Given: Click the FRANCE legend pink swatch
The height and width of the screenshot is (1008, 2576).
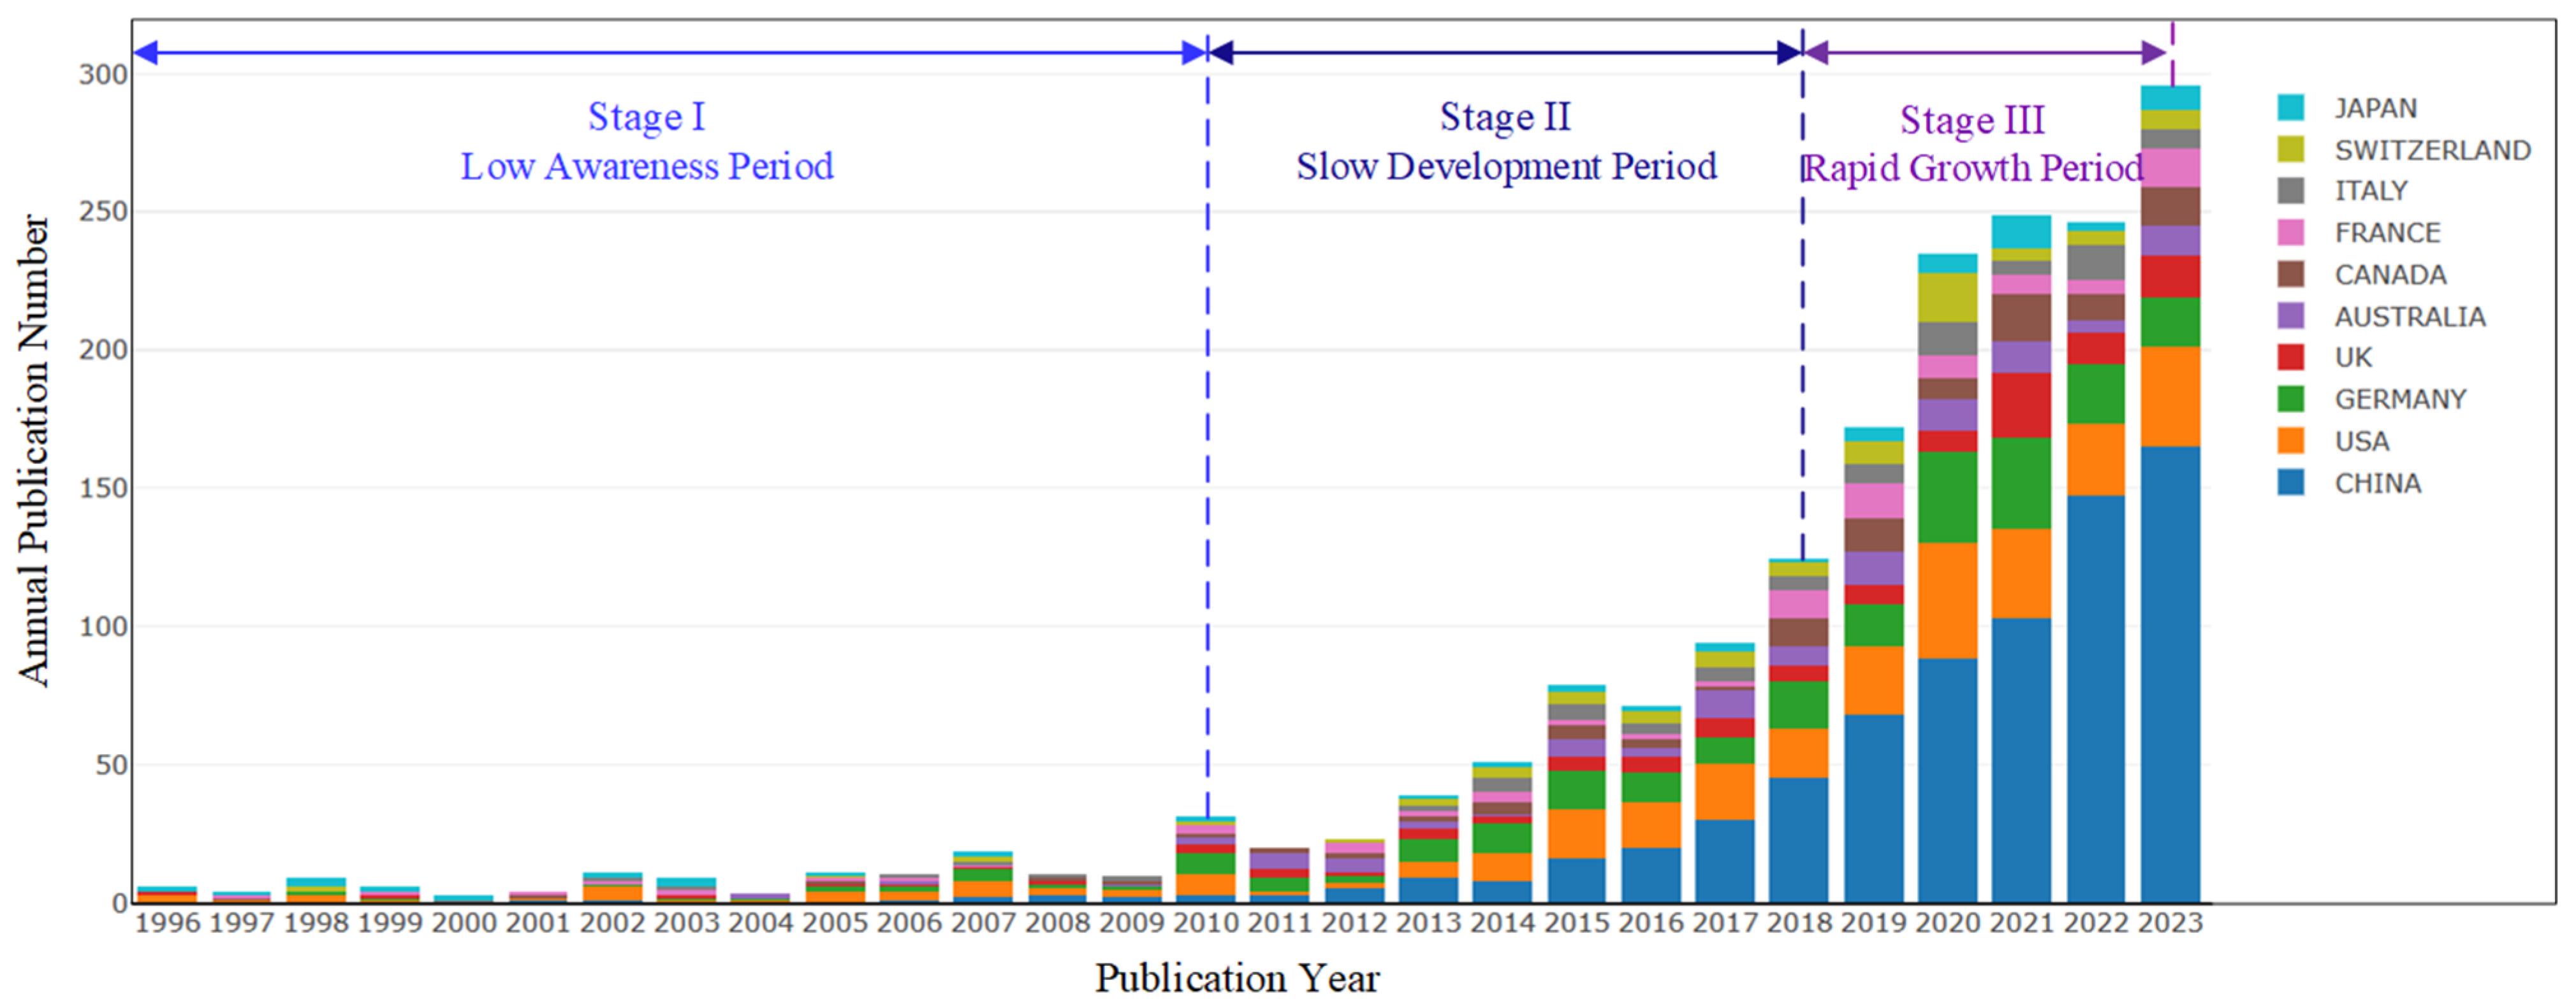Looking at the screenshot, I should [2290, 233].
